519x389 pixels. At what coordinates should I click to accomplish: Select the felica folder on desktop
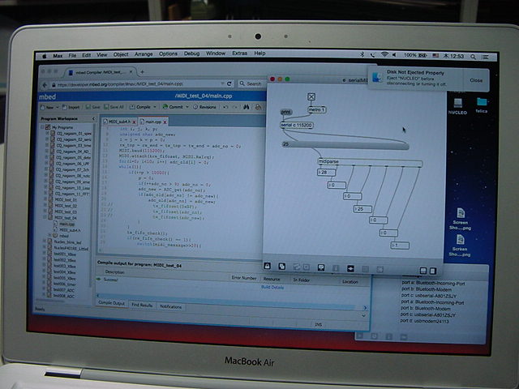tap(482, 105)
